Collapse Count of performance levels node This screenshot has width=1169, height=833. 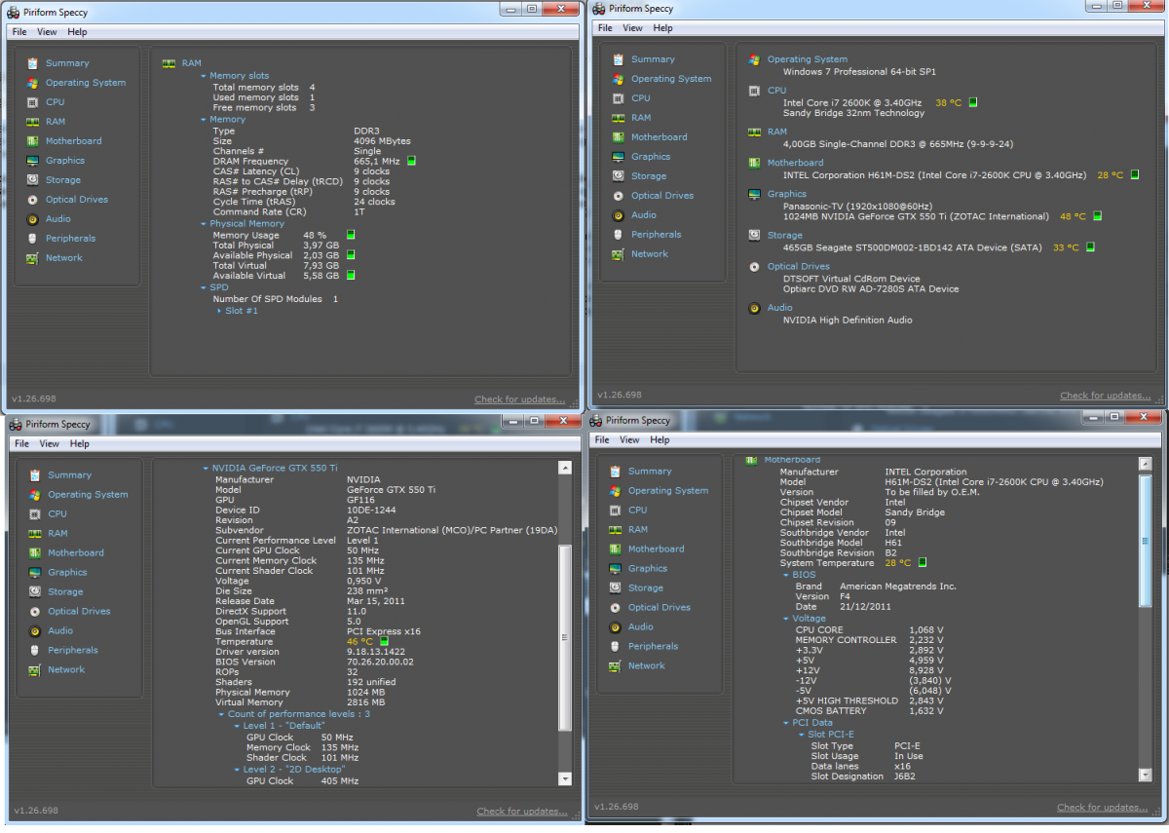pyautogui.click(x=221, y=715)
